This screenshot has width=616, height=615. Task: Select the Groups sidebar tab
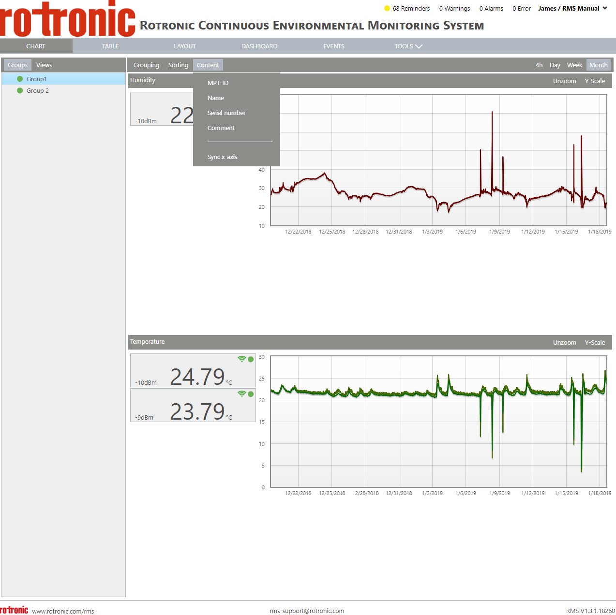17,65
